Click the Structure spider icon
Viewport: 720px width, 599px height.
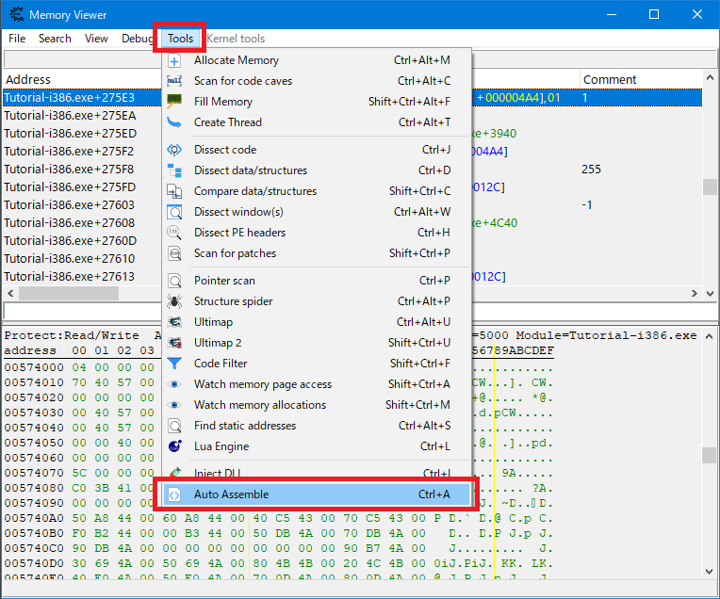(174, 301)
